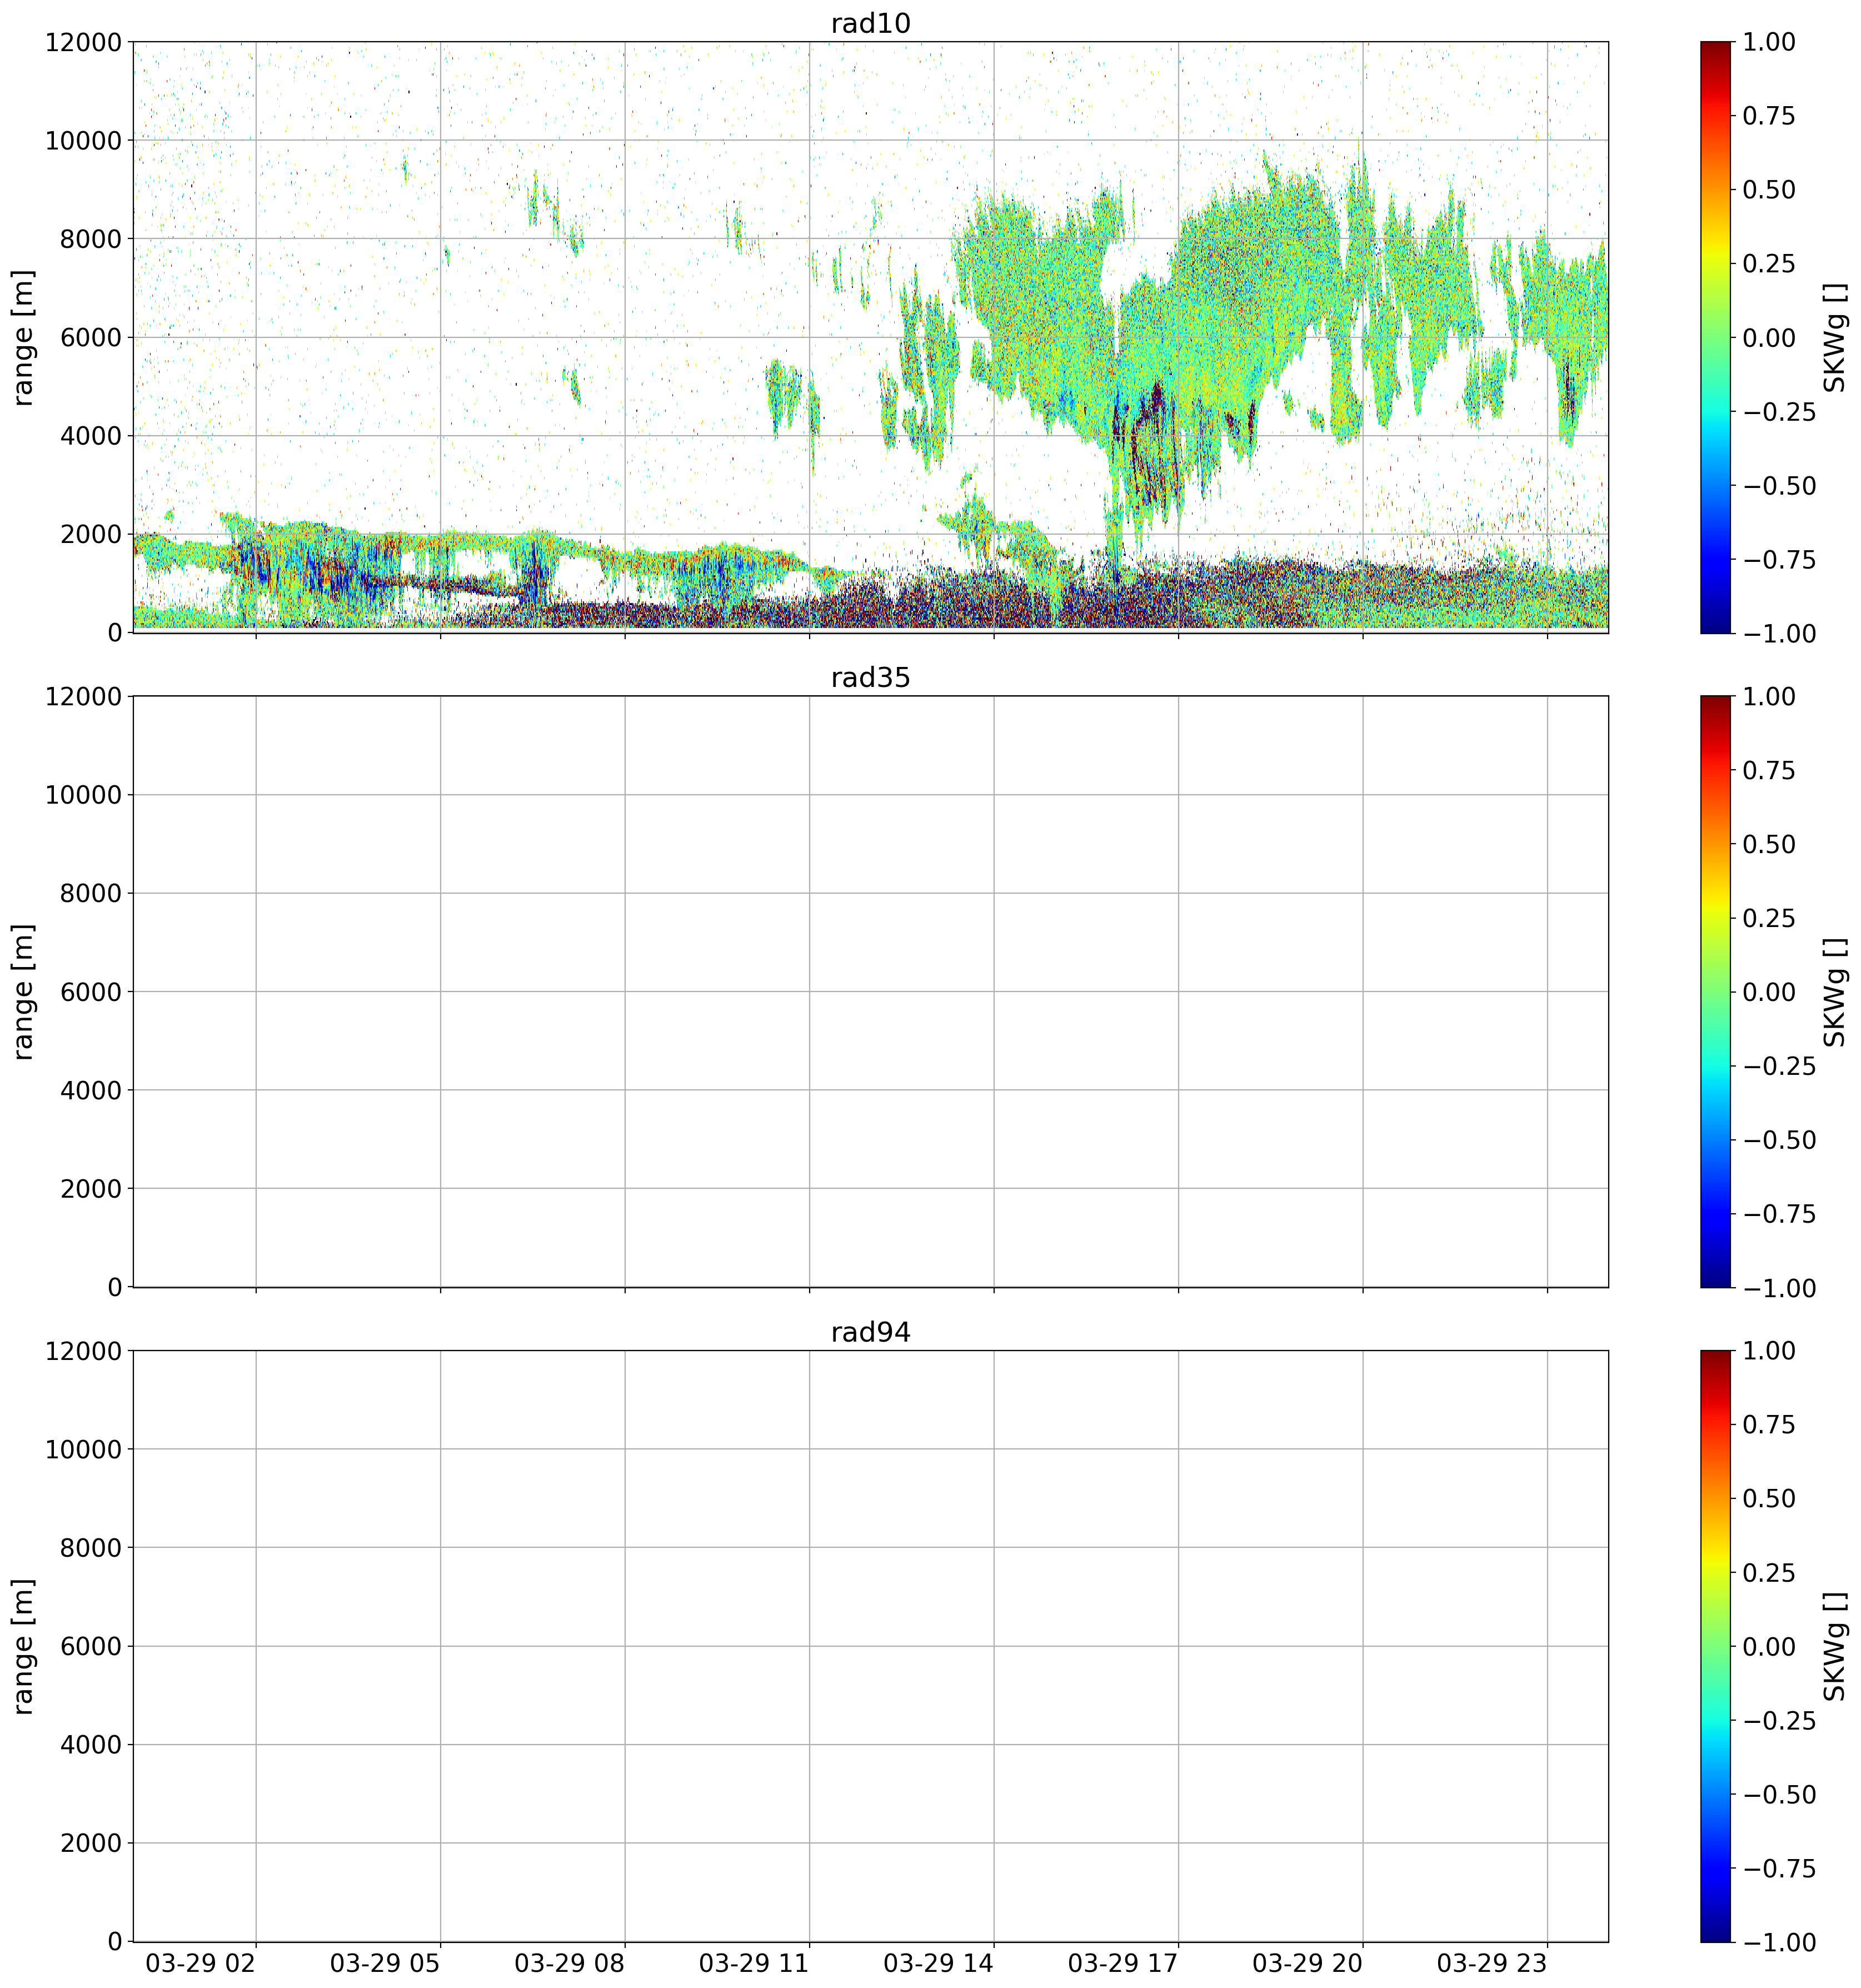Select the rad94 'range [m]' axis label
1861x1988 pixels.
(x=23, y=1646)
